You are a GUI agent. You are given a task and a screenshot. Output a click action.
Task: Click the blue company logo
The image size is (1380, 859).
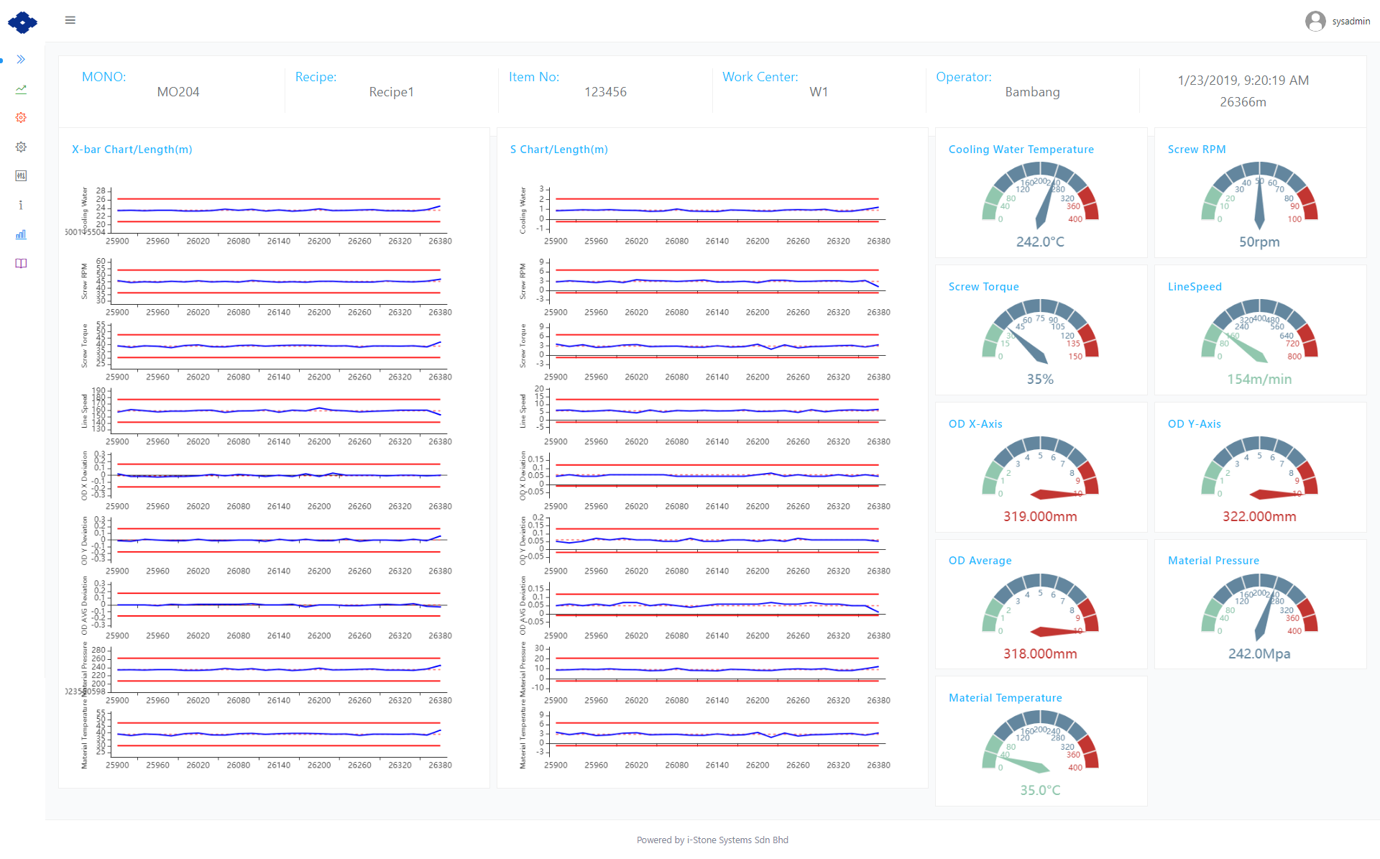(x=22, y=22)
